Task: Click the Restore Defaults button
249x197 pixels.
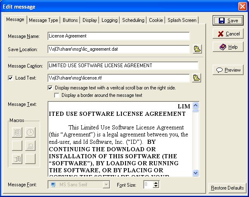Action: coord(227,188)
